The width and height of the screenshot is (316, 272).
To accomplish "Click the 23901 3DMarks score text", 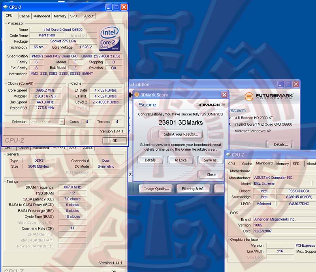I will coord(181,123).
